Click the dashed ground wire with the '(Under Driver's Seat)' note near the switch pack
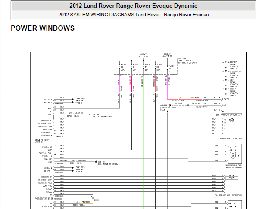The height and width of the screenshot is (209, 259). pos(180,105)
